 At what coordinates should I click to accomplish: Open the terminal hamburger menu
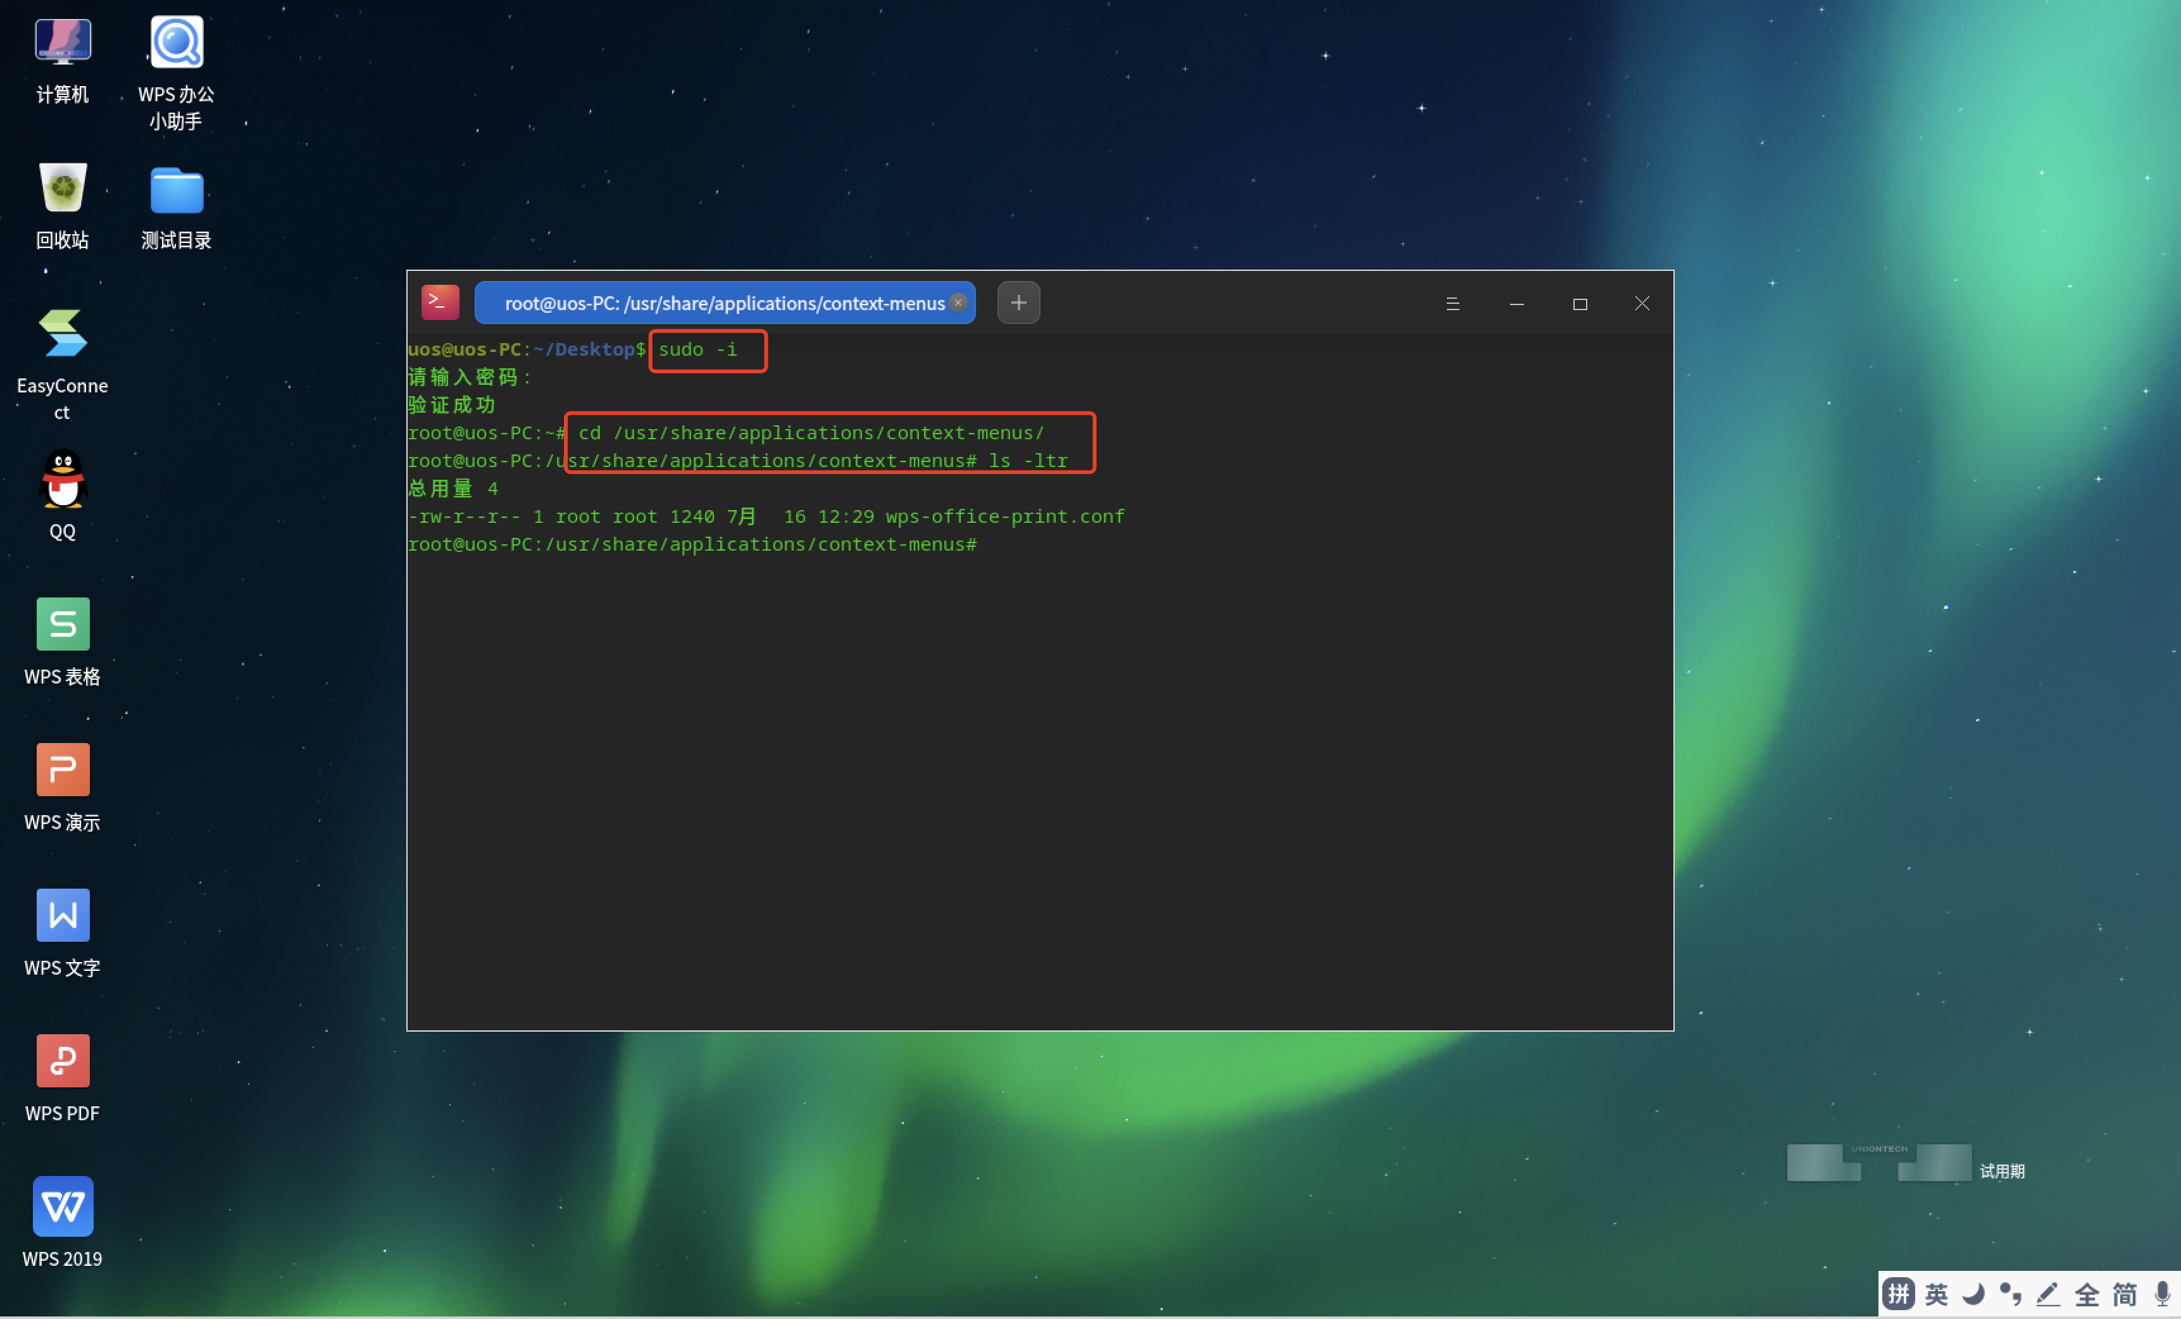pos(1453,304)
